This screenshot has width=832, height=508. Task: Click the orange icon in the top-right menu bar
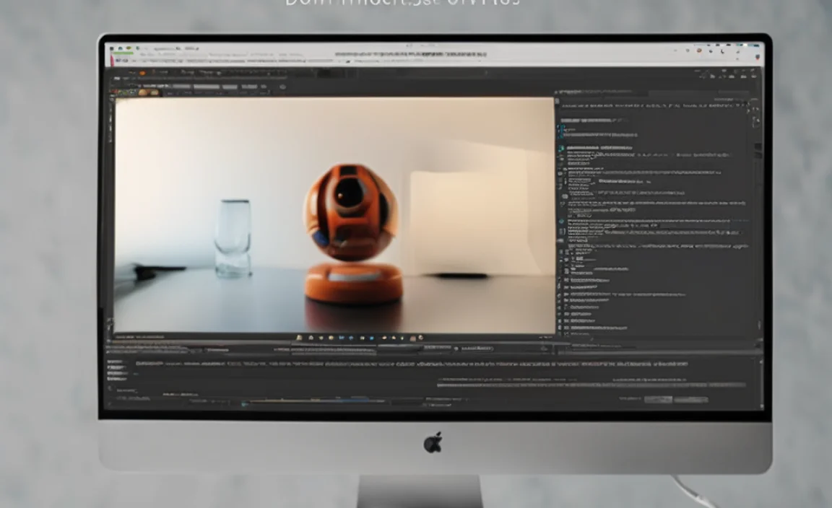[x=698, y=51]
